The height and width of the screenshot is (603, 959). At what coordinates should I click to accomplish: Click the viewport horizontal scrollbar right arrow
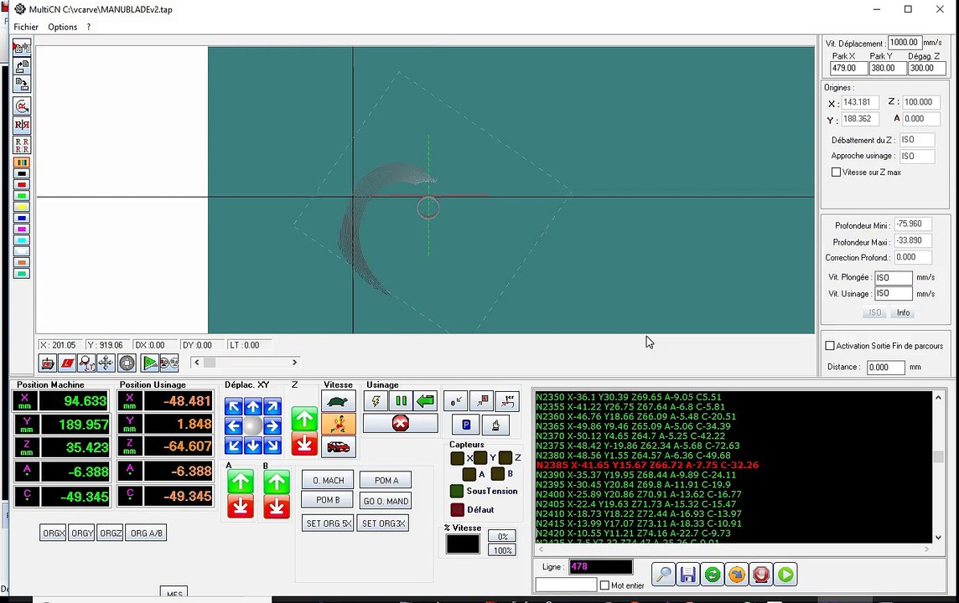(x=294, y=363)
